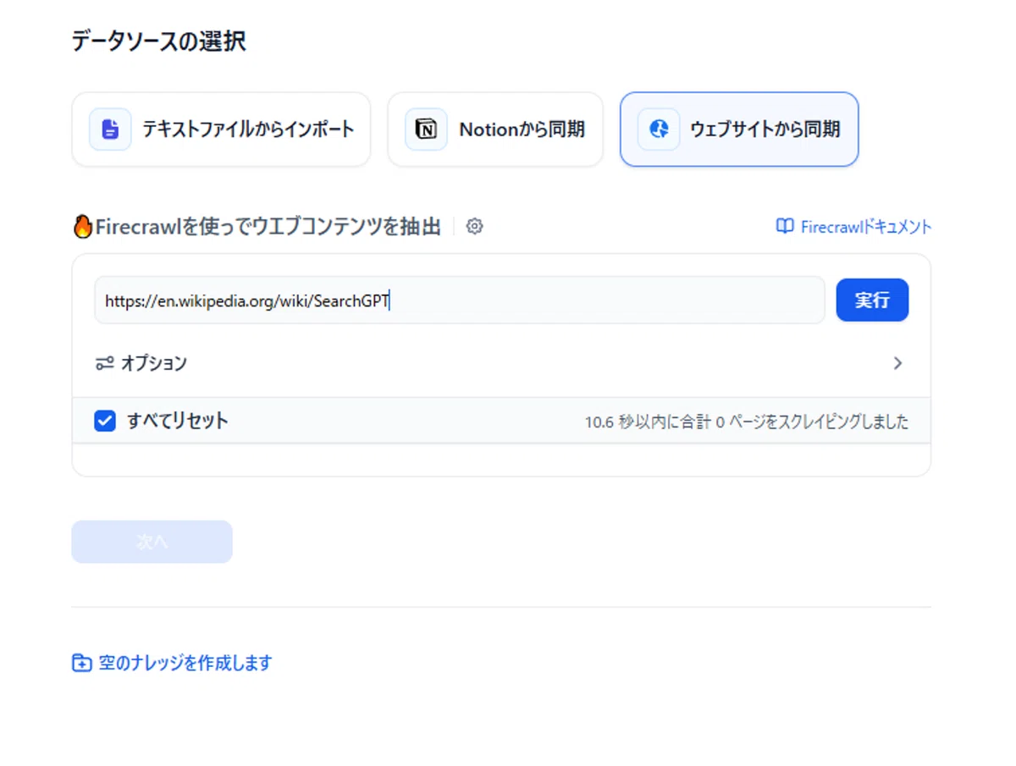Click the 実行 button
Image resolution: width=1016 pixels, height=766 pixels.
(x=872, y=300)
